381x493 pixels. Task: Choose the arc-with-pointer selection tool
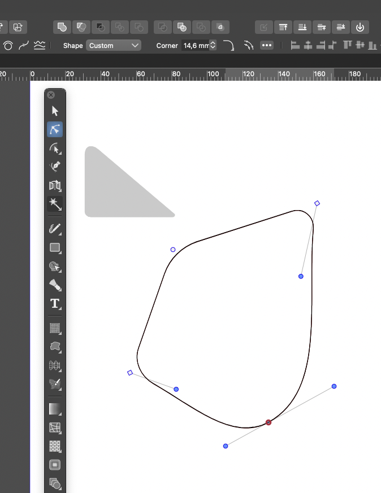pos(55,149)
